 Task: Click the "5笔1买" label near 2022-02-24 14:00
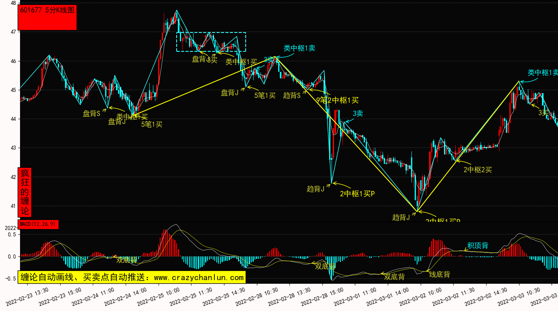click(152, 124)
